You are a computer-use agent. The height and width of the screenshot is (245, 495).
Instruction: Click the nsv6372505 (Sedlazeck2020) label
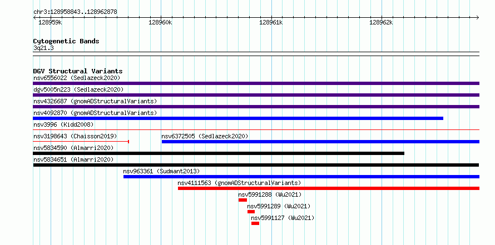click(x=205, y=136)
